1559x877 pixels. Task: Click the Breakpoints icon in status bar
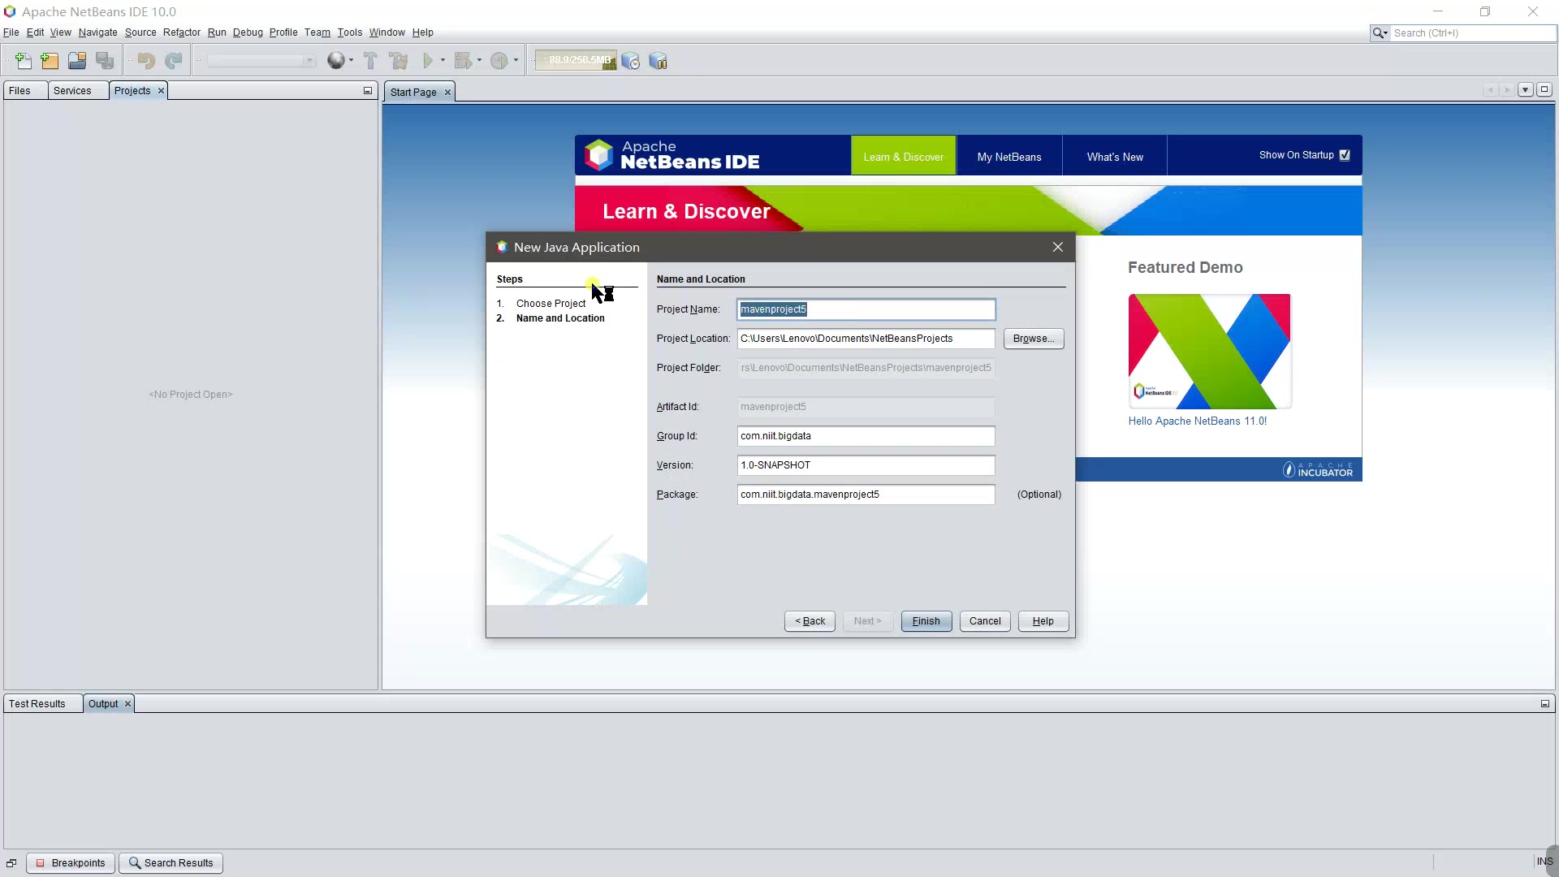40,863
